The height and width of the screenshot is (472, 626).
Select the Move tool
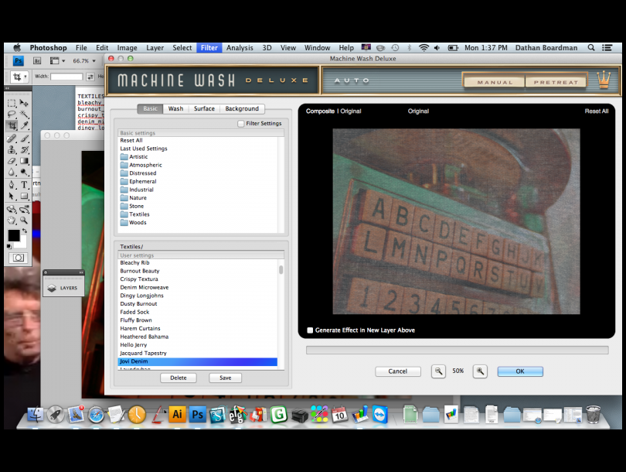click(25, 103)
